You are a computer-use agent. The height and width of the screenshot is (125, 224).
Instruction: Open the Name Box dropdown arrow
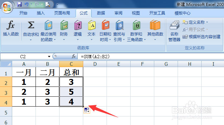click(49, 57)
